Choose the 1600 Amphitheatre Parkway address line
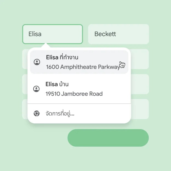This screenshot has height=171, width=171. 83,67
